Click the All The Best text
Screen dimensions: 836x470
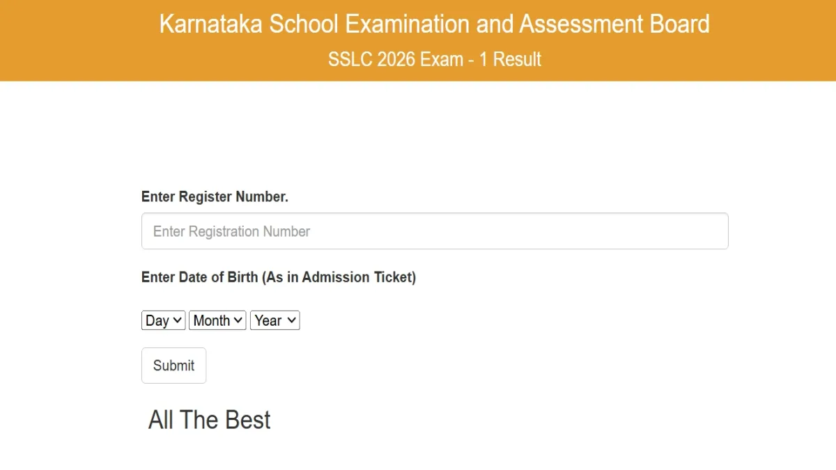click(x=209, y=419)
